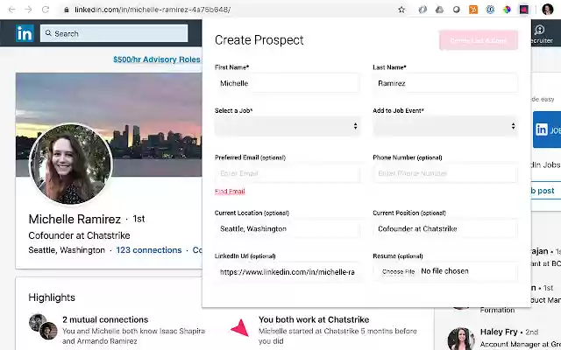Viewport: 561px width, 350px height.
Task: Open the Google Drive extension icon
Action: [x=439, y=10]
